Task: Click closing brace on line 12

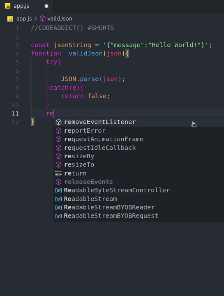Action: [x=32, y=122]
